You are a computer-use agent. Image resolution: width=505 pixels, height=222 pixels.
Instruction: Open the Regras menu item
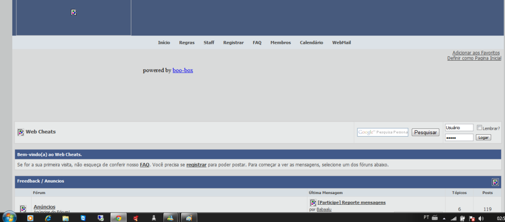click(187, 42)
